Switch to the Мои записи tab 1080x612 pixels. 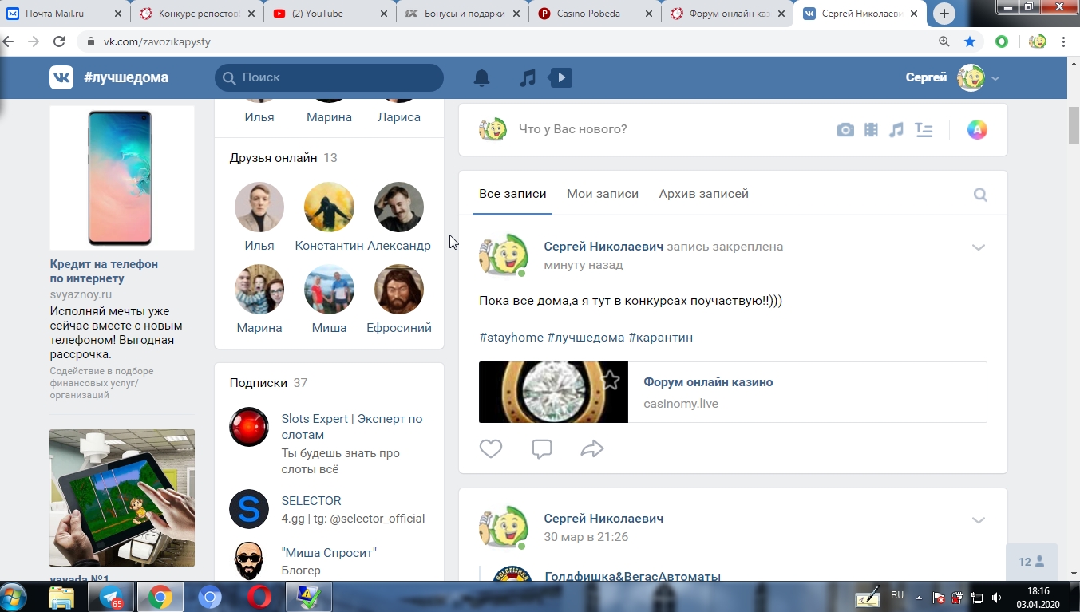coord(603,194)
